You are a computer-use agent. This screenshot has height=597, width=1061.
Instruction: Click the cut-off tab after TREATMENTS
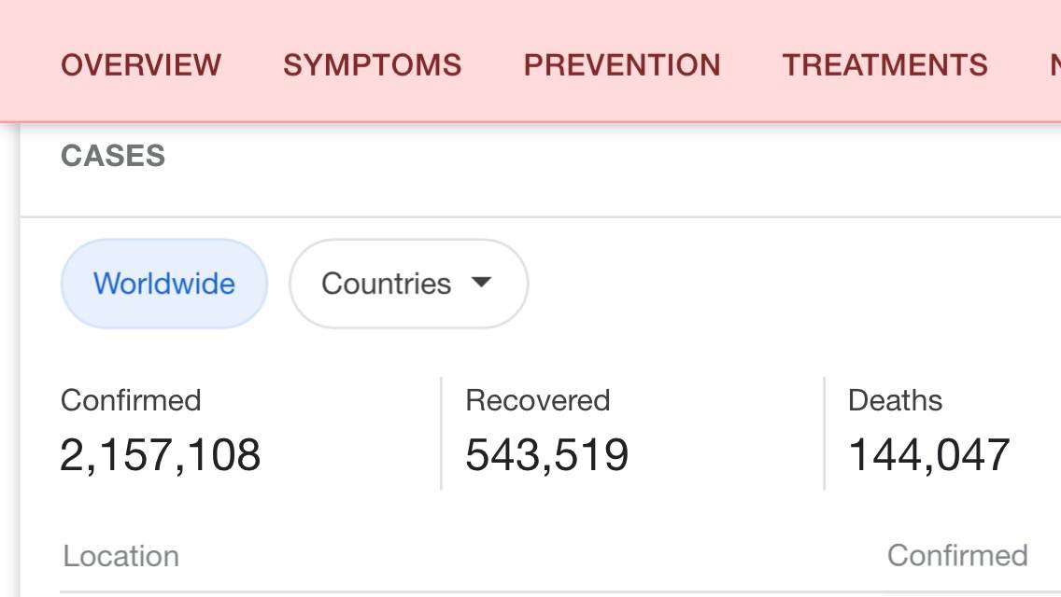[1054, 65]
